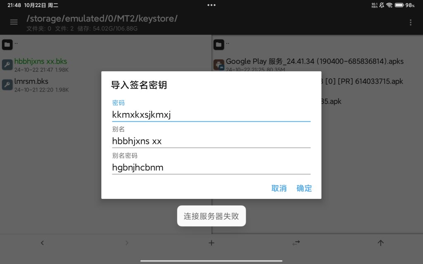This screenshot has width=423, height=264.
Task: Tap the 连接服务器失败 toast message
Action: [211, 216]
